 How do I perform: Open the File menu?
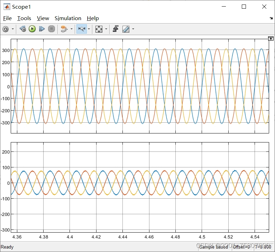tap(7, 18)
